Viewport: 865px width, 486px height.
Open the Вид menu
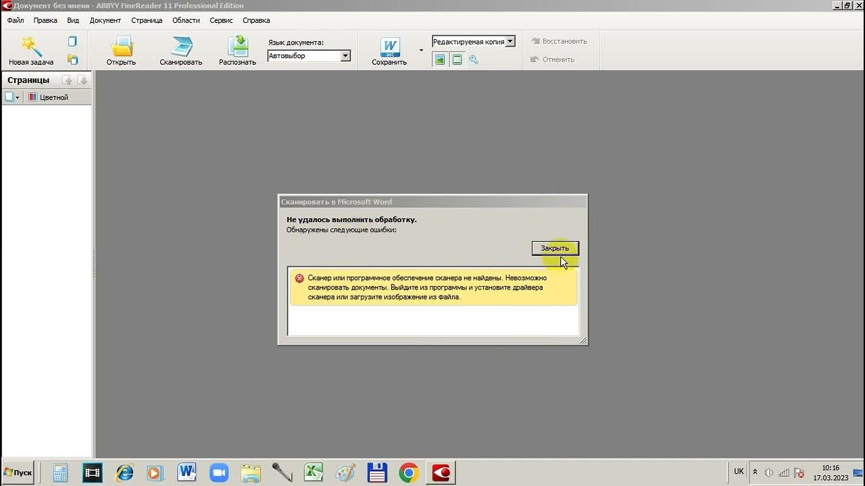(73, 20)
